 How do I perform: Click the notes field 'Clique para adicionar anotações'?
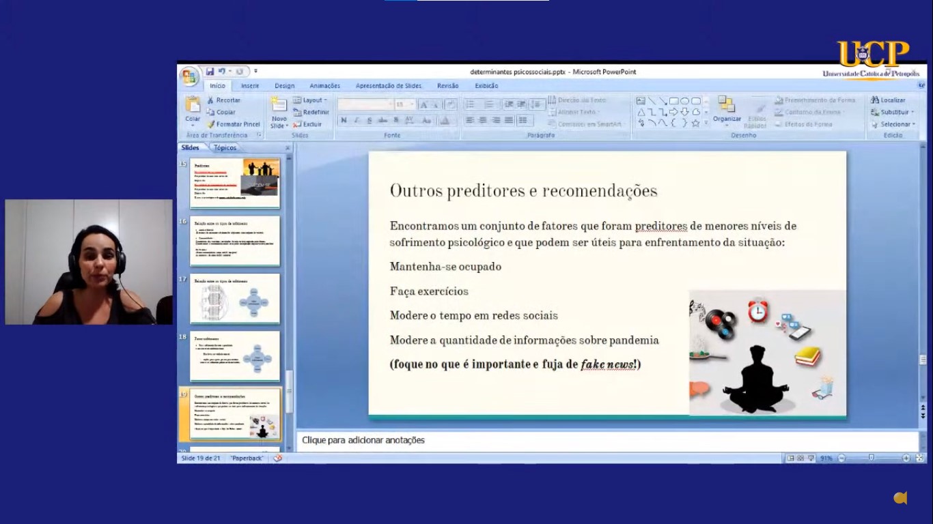coord(608,441)
